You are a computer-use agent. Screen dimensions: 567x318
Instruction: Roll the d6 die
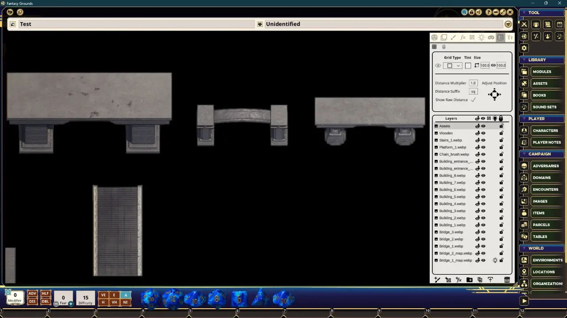[x=239, y=299]
